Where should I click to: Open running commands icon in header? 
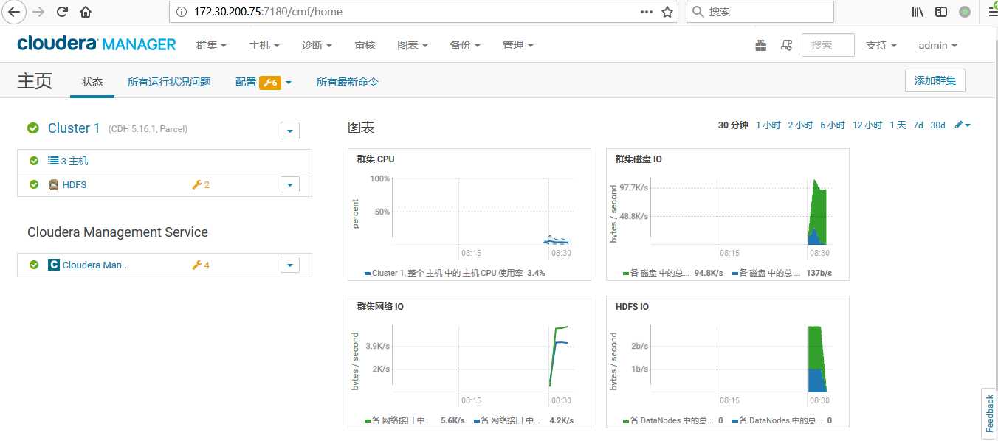786,45
